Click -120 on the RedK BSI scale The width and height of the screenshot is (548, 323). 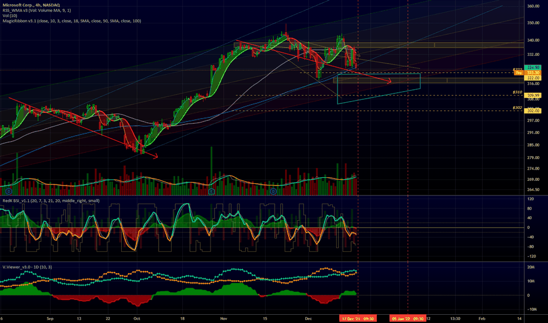[530, 256]
